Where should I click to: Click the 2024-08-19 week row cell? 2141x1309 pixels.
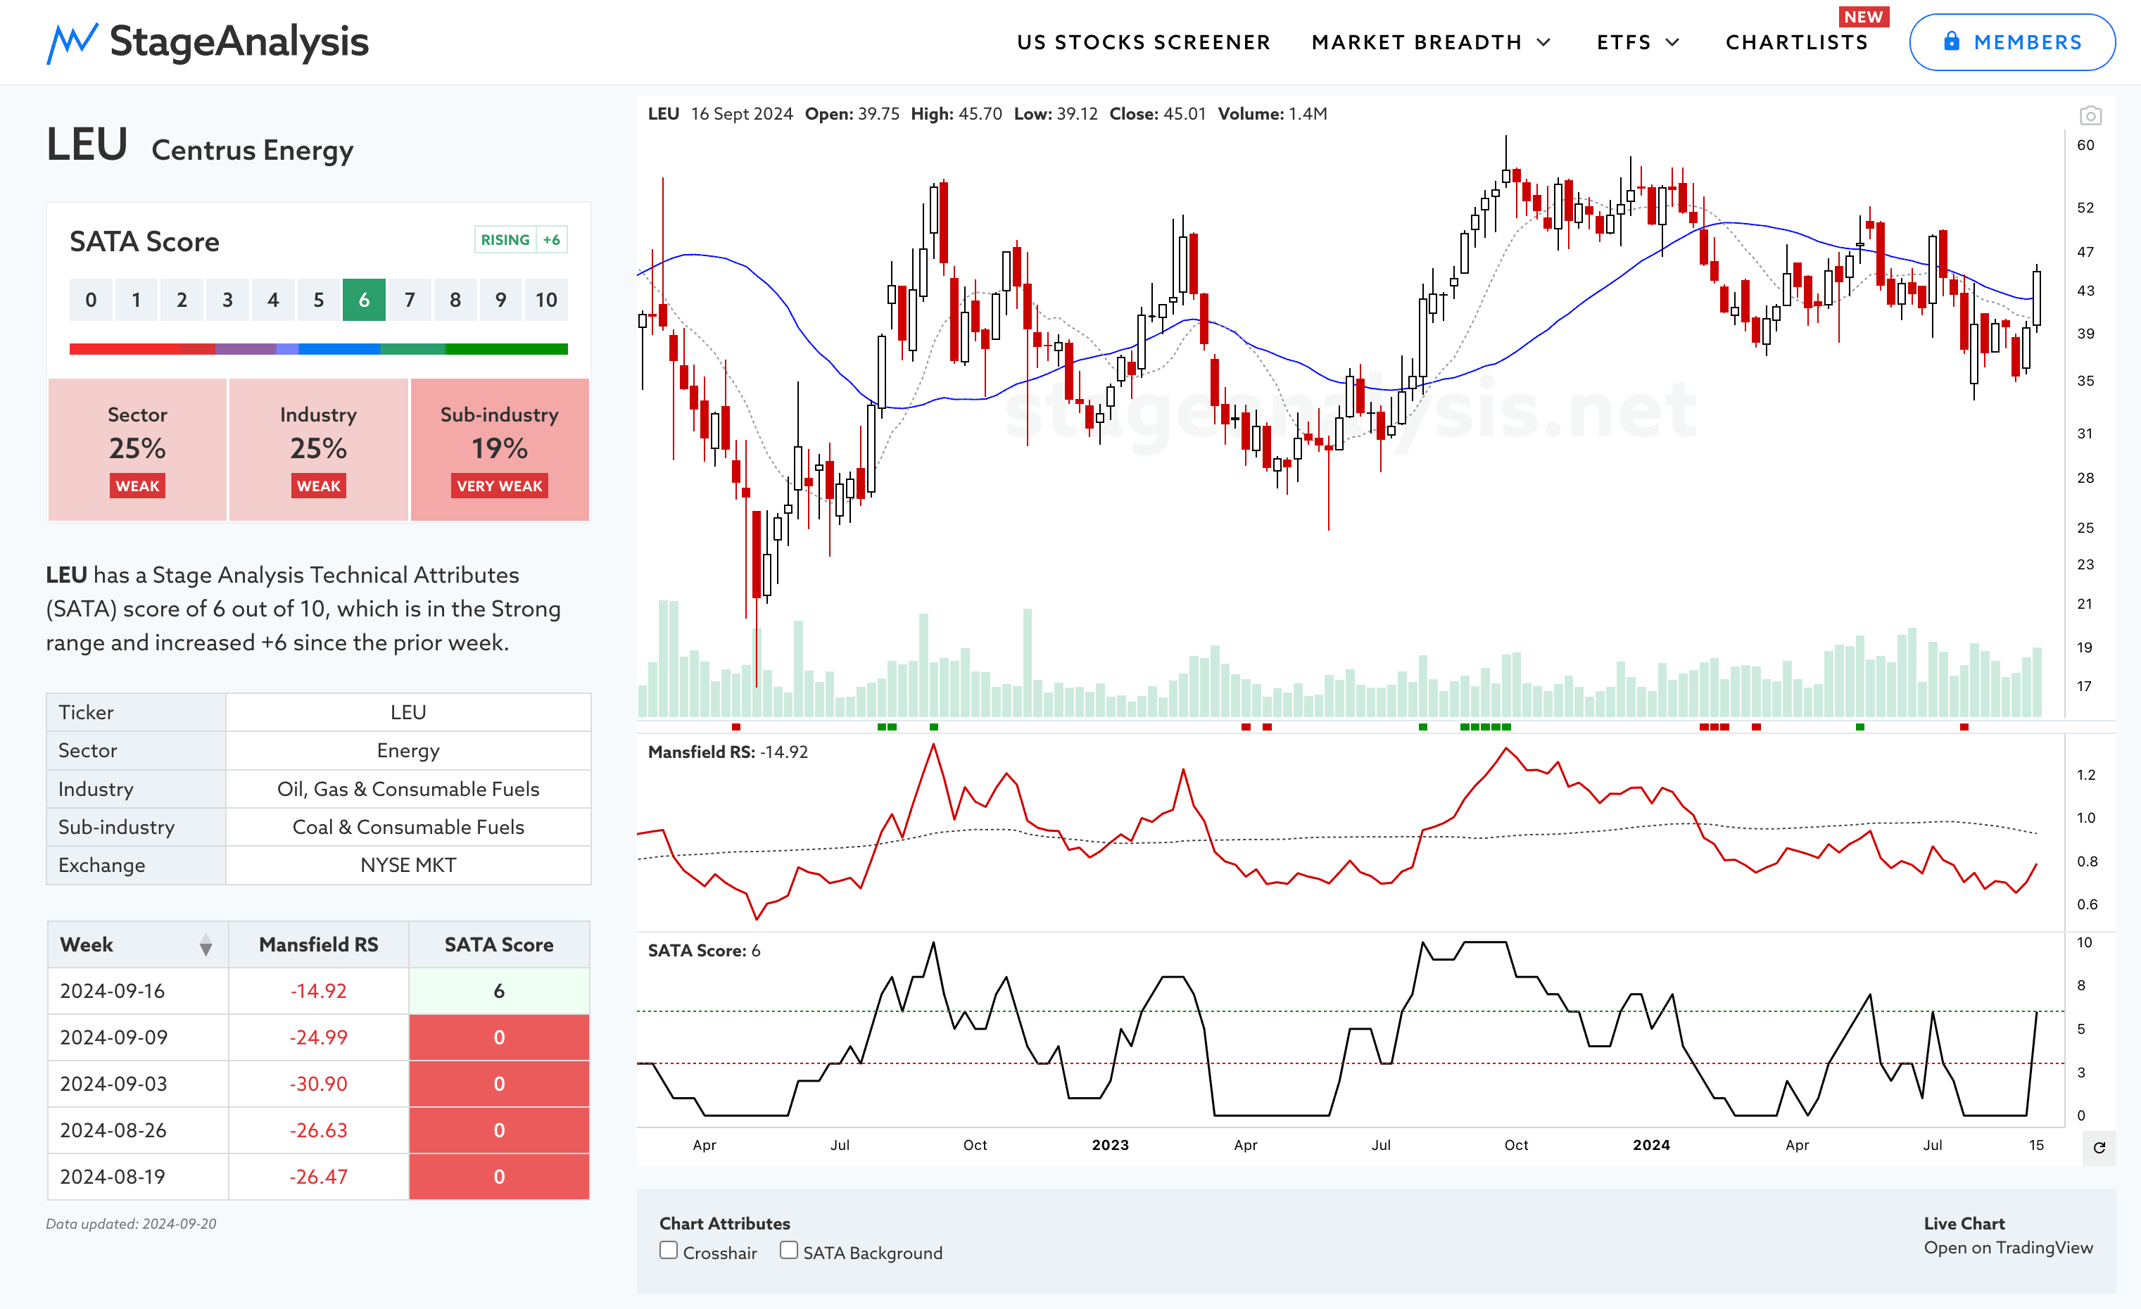[138, 1177]
